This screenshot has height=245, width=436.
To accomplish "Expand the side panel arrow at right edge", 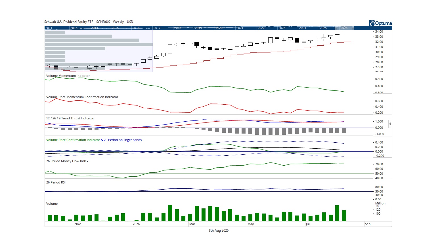I will [x=390, y=124].
